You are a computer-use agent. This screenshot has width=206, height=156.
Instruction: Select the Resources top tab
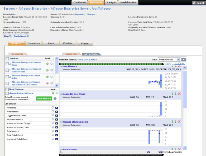(96, 2)
